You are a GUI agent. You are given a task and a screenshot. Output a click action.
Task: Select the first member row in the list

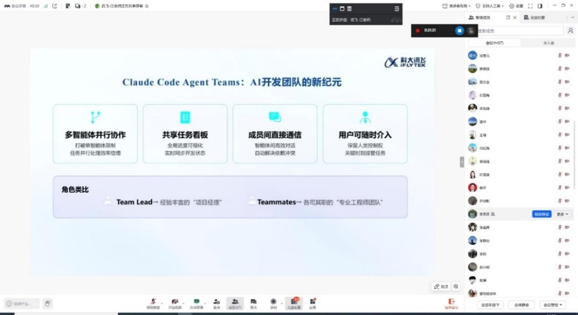click(x=520, y=56)
